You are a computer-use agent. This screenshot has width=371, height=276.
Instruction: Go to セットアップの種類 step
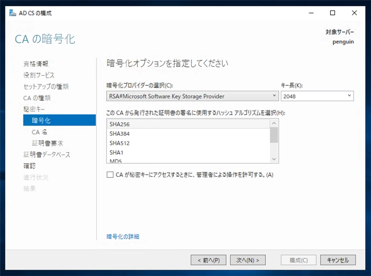(x=46, y=86)
